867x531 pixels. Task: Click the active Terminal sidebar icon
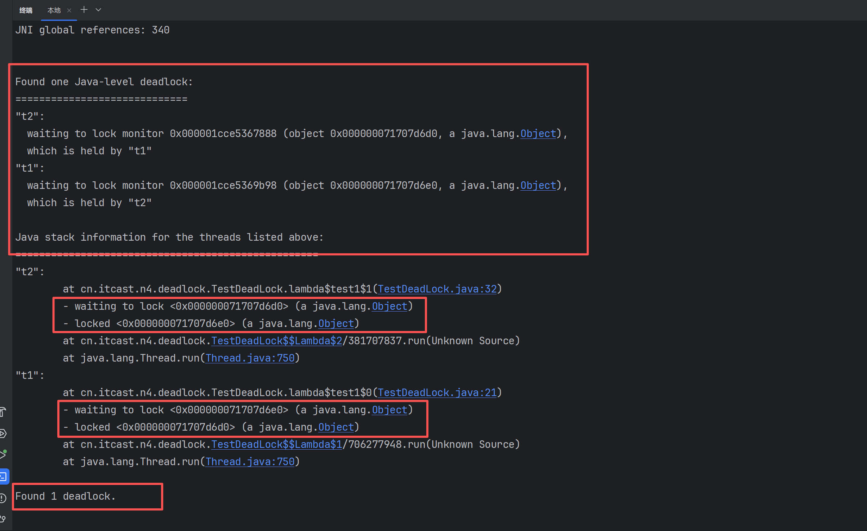(x=4, y=477)
